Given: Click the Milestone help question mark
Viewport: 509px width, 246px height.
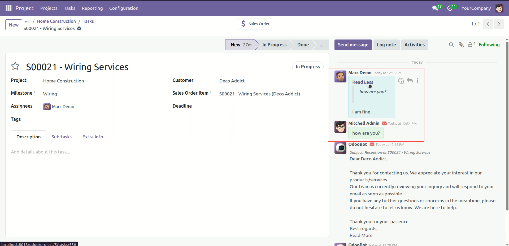Looking at the screenshot, I should pyautogui.click(x=34, y=92).
